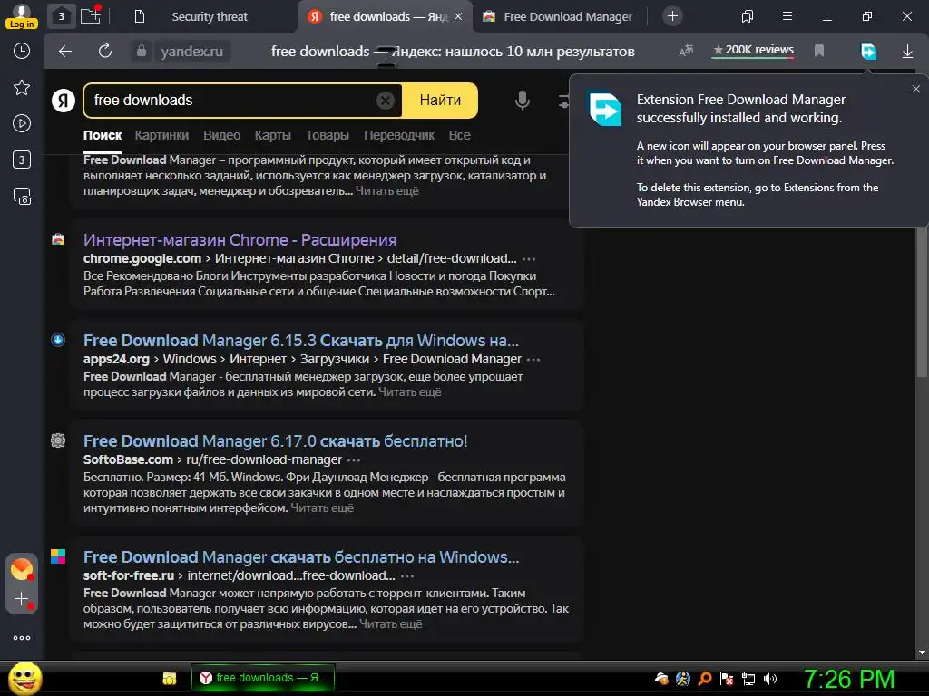Select the Карты search category
This screenshot has height=696, width=929.
(x=272, y=135)
